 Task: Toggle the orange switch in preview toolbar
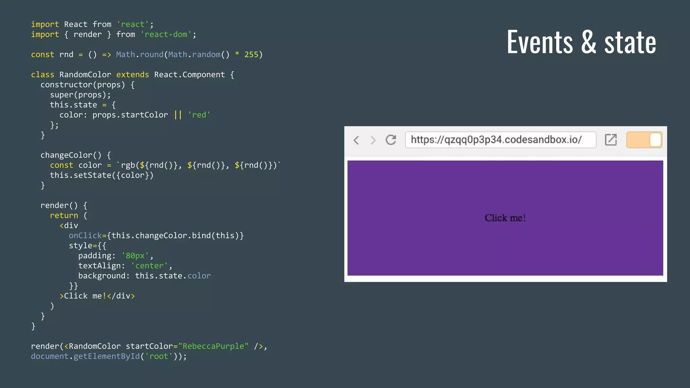coord(644,140)
